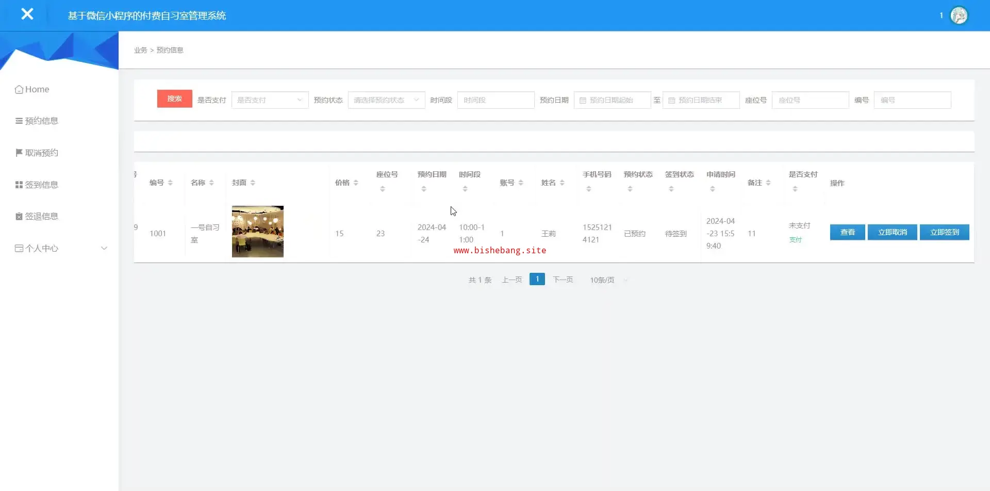The height and width of the screenshot is (491, 990).
Task: Click the 预约日期起始 date field
Action: (x=612, y=100)
